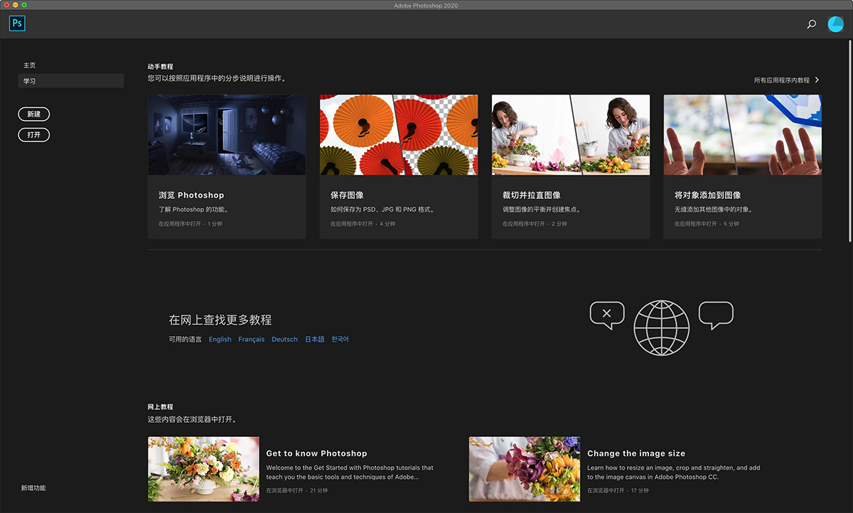The height and width of the screenshot is (513, 853).
Task: Click the Get to know Photoshop title
Action: 317,453
